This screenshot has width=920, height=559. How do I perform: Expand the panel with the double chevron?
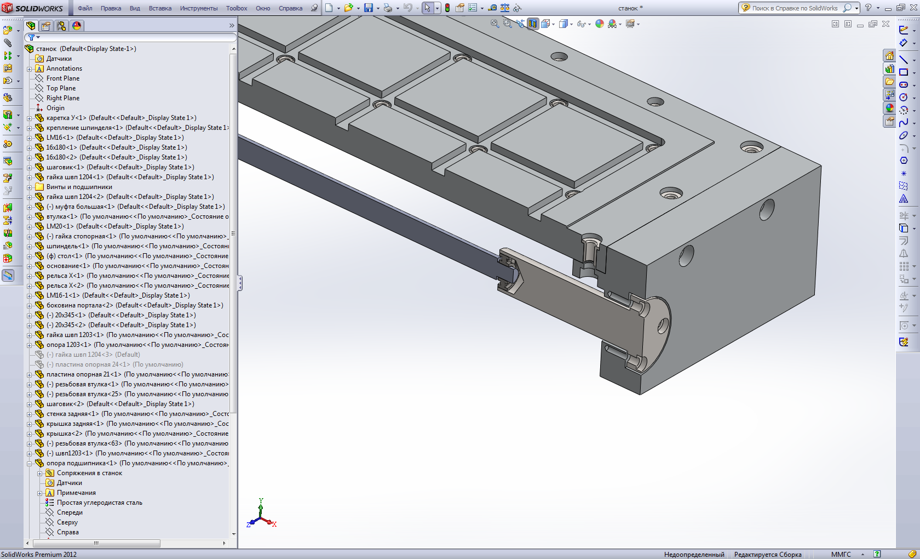[232, 26]
